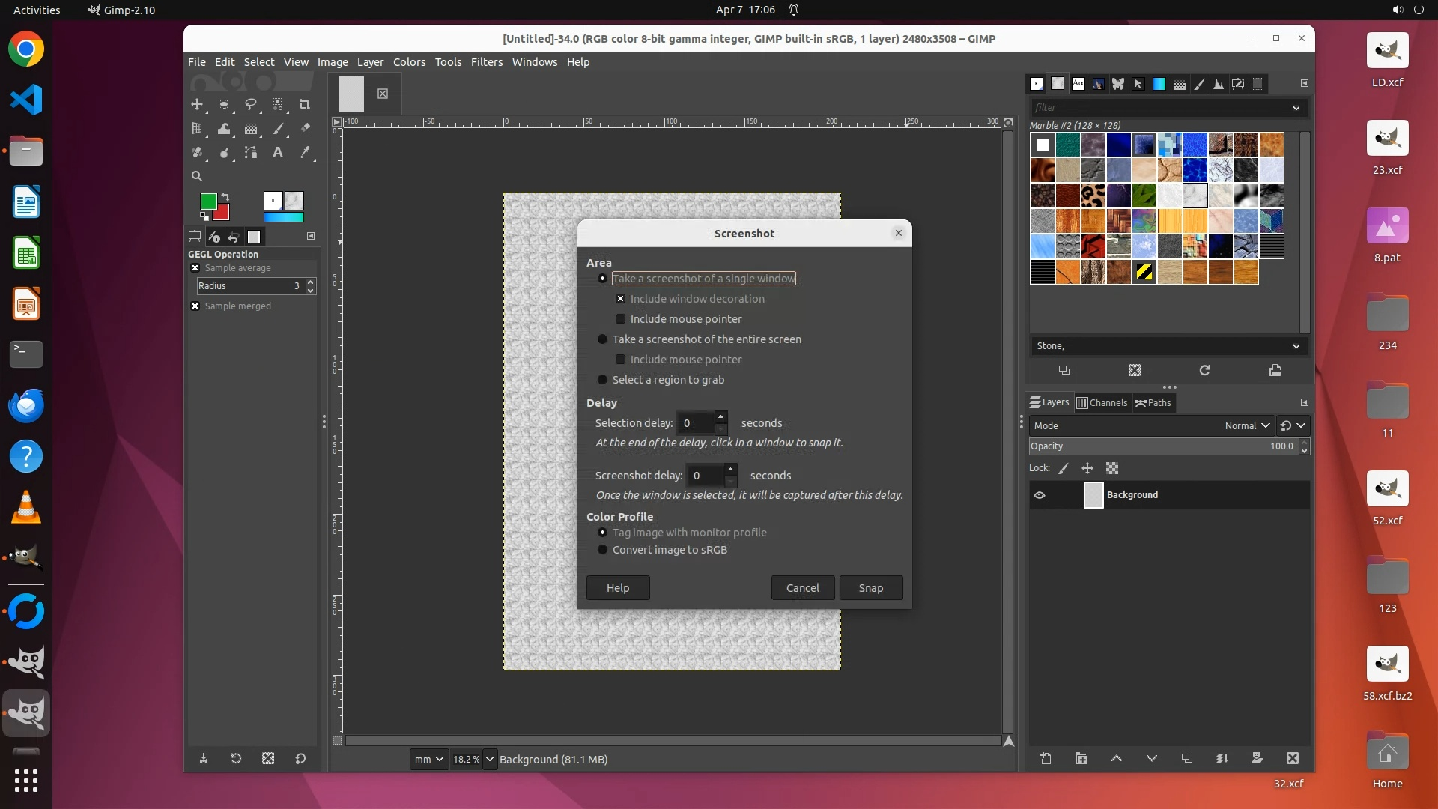Enable Include mouse pointer for single window
The width and height of the screenshot is (1438, 809).
[620, 319]
